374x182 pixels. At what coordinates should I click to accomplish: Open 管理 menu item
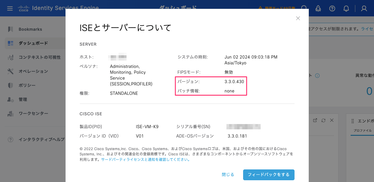[23, 99]
